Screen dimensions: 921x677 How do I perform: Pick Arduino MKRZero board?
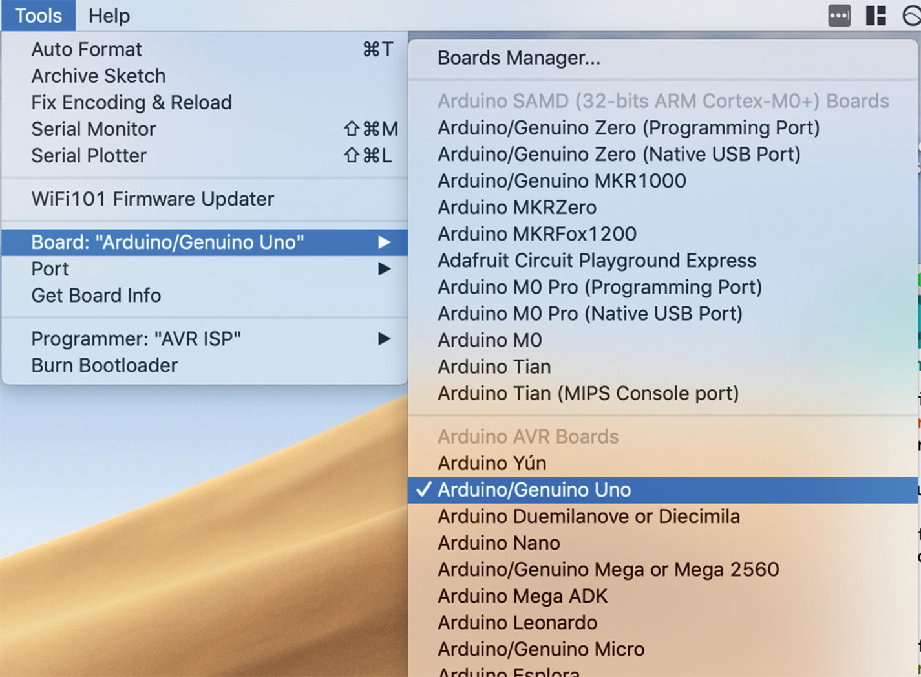(663, 207)
